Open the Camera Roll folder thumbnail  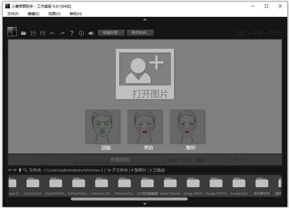[x=33, y=184]
